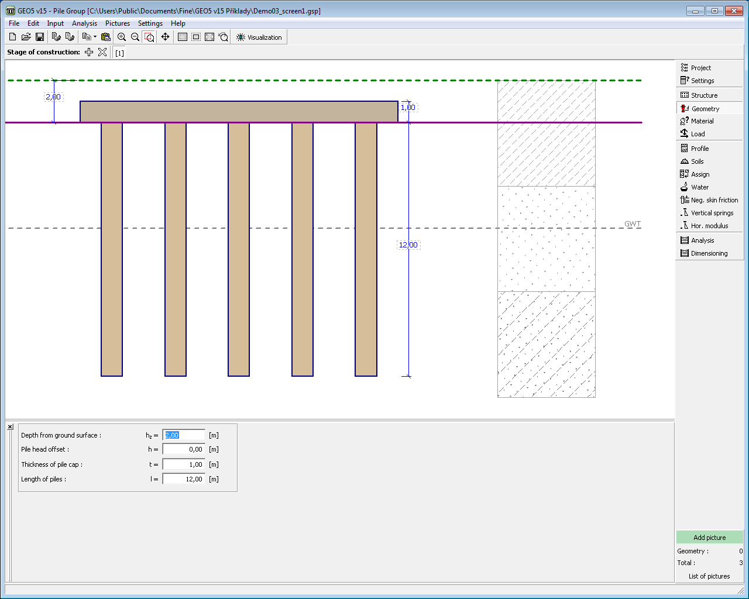Open the Profile frame
The height and width of the screenshot is (599, 749).
point(710,149)
